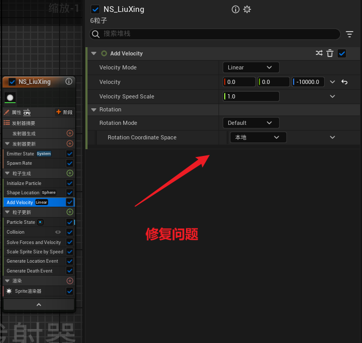Toggle Solve Forces and Velocity checkbox

[x=70, y=242]
